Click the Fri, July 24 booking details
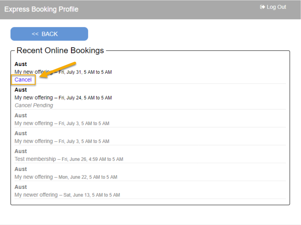301x225 pixels. pyautogui.click(x=63, y=98)
